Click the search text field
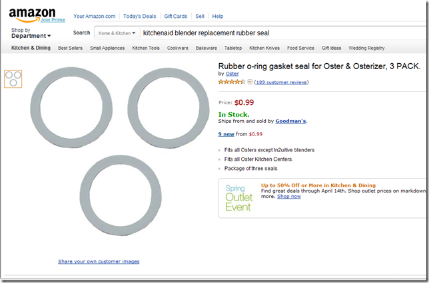This screenshot has width=429, height=283. tap(280, 33)
